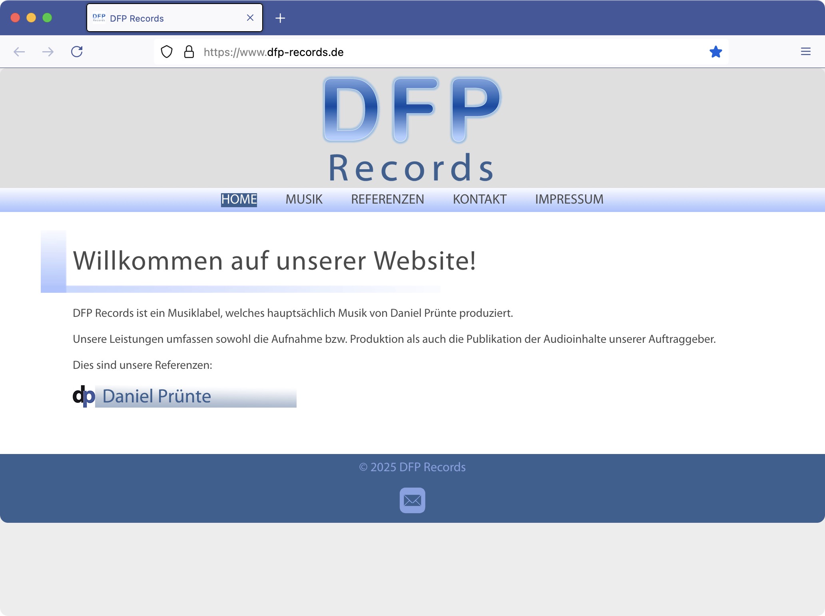Click the address bar URL field
825x616 pixels.
[441, 52]
